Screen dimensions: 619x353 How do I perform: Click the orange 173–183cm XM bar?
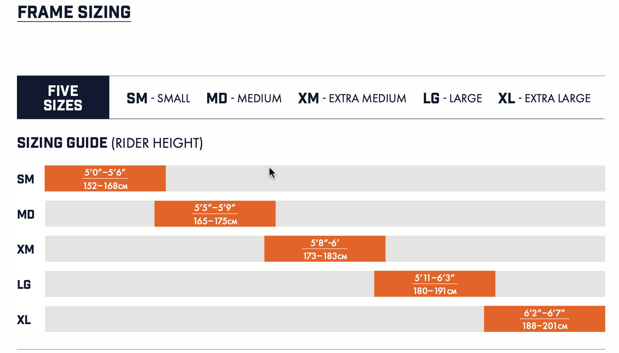click(325, 249)
